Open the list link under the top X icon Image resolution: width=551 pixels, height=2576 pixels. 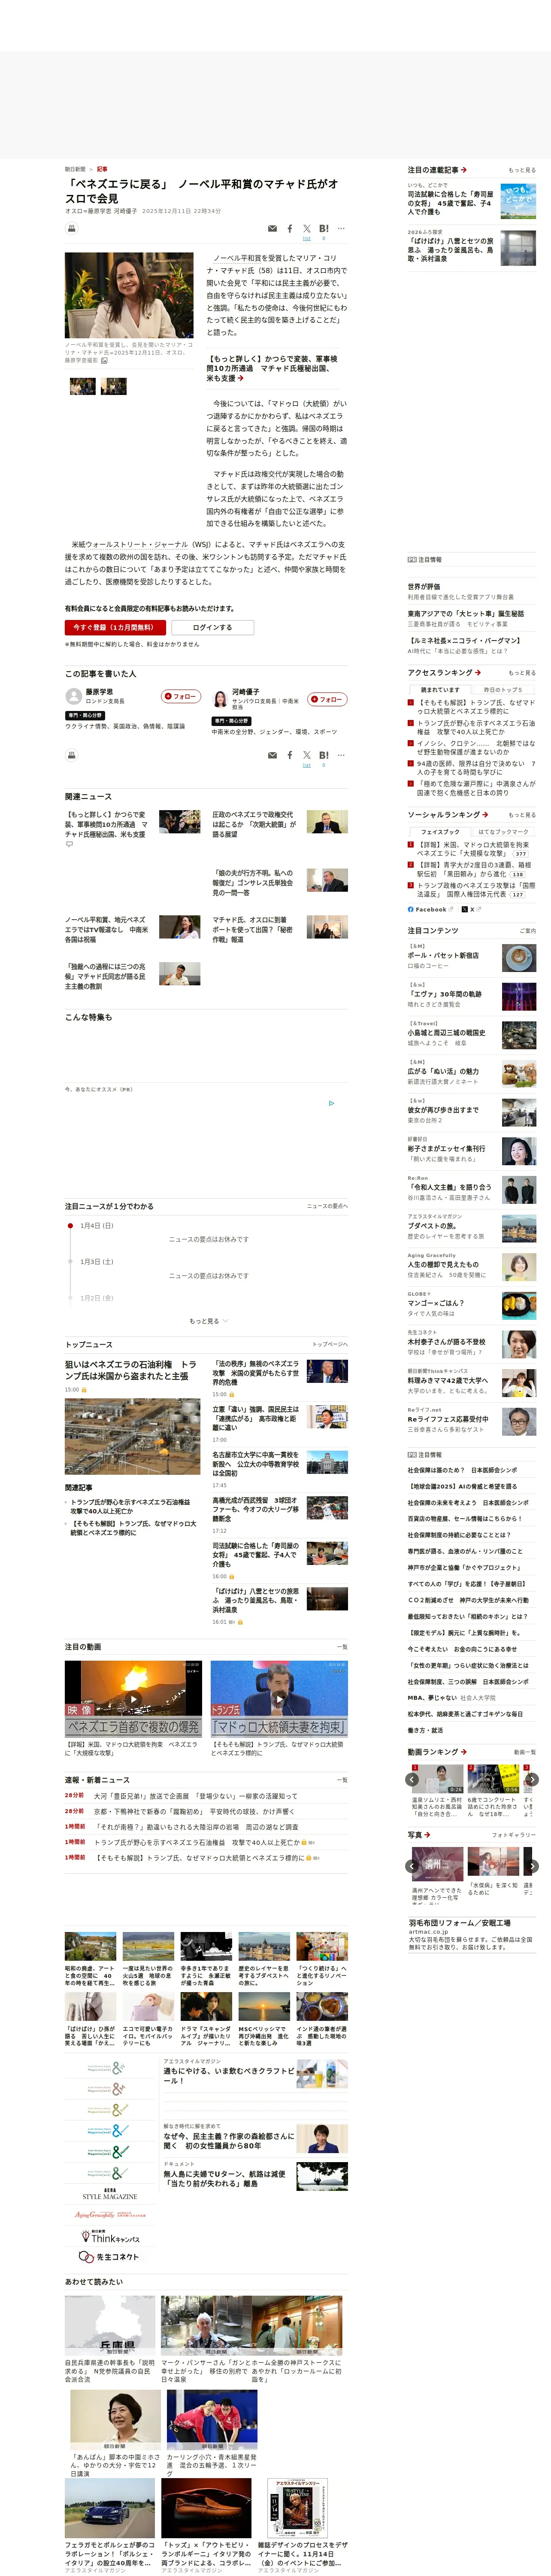click(307, 239)
